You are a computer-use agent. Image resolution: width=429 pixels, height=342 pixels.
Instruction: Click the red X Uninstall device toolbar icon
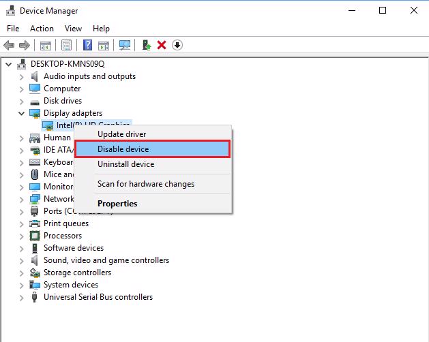tap(162, 46)
